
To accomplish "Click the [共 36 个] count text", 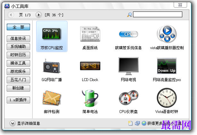I will tap(54, 15).
